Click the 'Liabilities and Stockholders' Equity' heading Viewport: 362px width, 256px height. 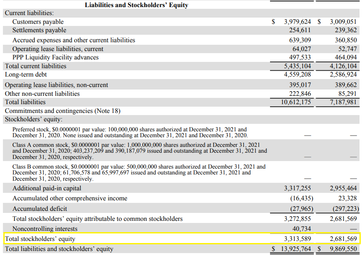(x=136, y=5)
